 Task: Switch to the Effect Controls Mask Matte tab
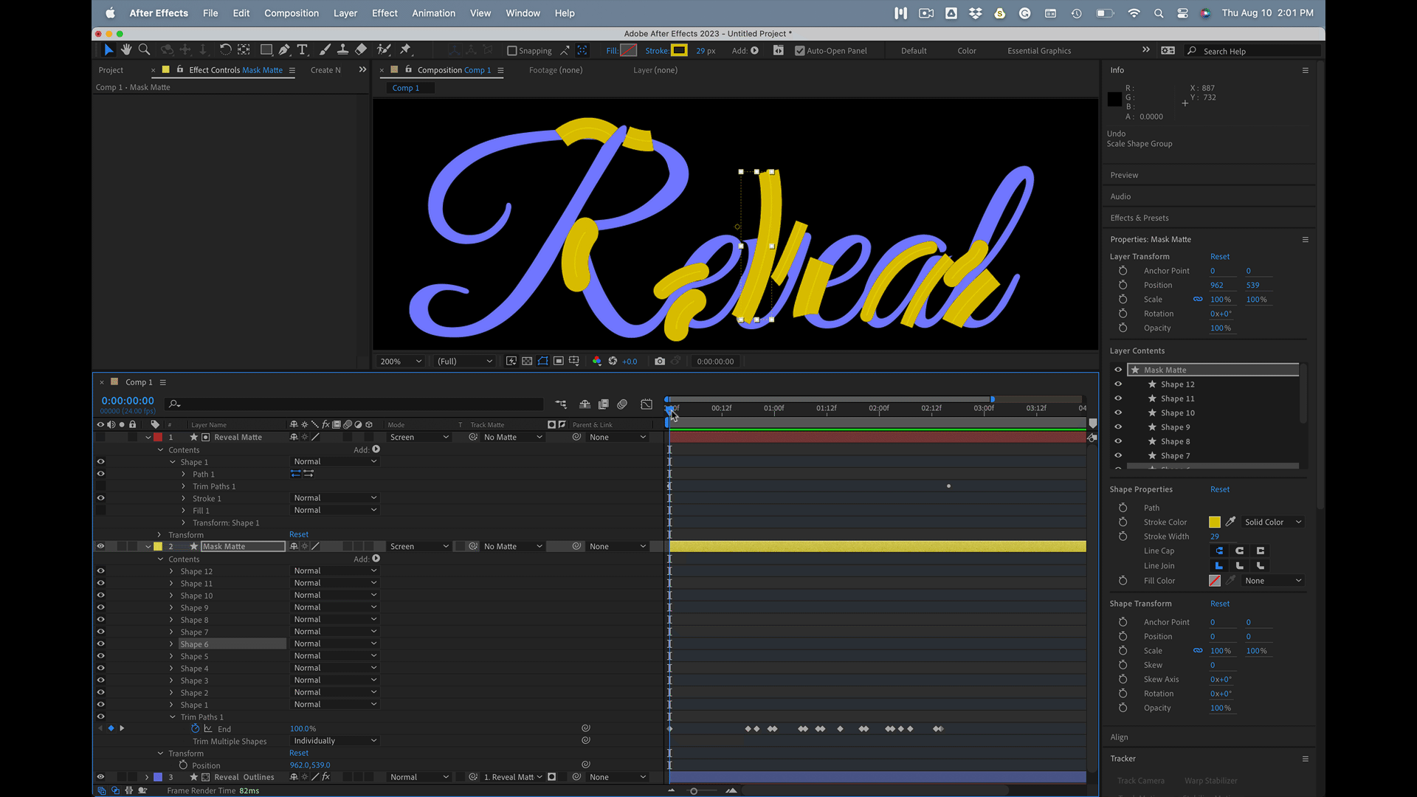pyautogui.click(x=235, y=70)
